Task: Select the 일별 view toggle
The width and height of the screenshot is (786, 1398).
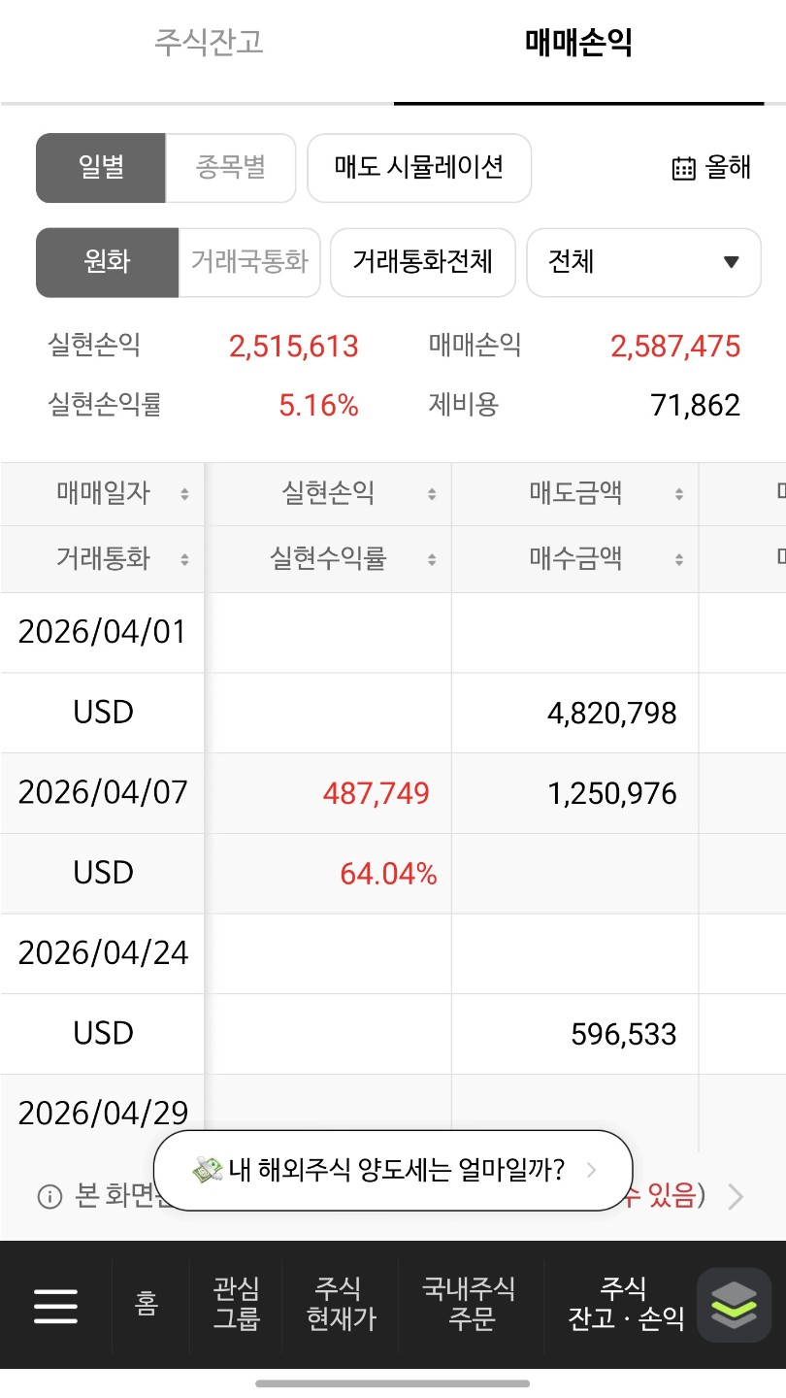Action: coord(101,168)
